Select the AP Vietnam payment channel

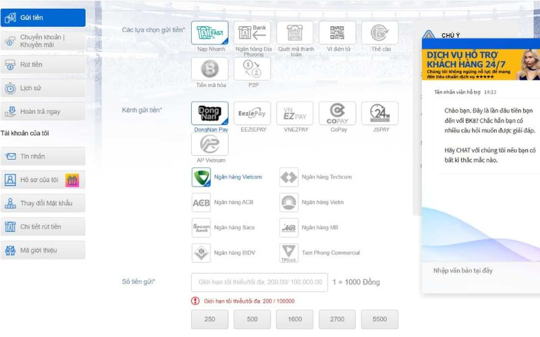209,145
